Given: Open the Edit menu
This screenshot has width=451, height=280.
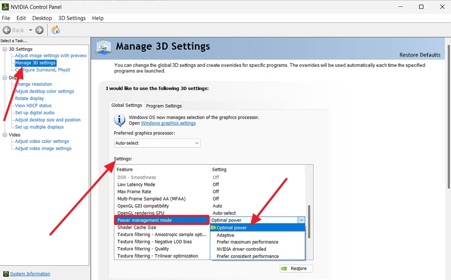Looking at the screenshot, I should (x=21, y=18).
